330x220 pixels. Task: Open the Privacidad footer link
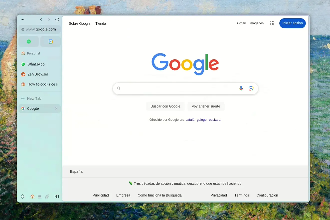tap(219, 195)
